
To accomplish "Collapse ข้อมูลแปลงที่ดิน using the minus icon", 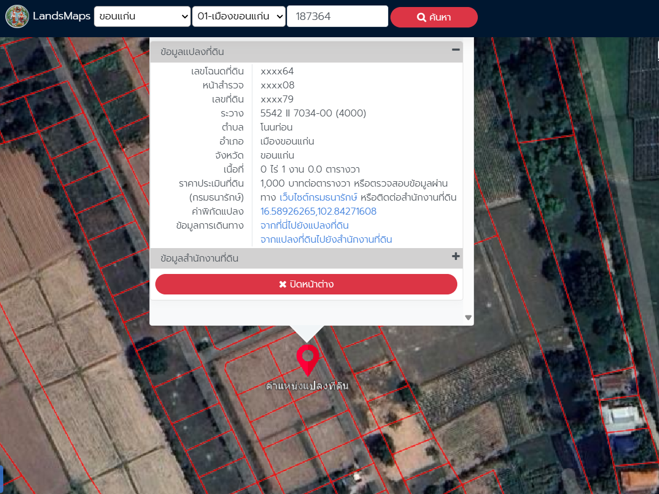I will (456, 50).
